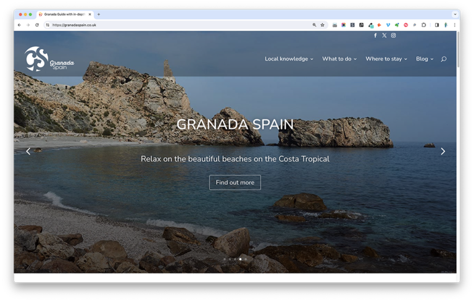Click chevron beside Where to stay

[405, 59]
